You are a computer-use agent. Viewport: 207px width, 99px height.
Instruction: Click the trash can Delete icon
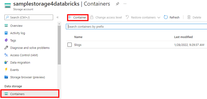[189, 17]
